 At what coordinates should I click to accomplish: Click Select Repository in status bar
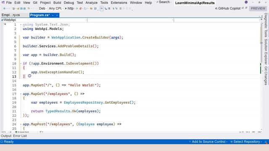click(x=246, y=142)
